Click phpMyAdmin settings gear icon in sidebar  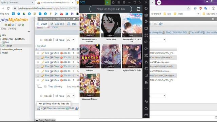(x=19, y=25)
